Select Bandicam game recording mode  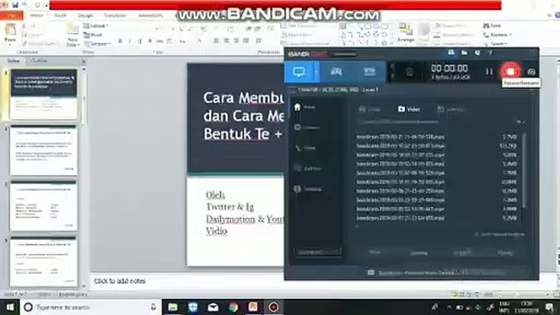pyautogui.click(x=336, y=72)
